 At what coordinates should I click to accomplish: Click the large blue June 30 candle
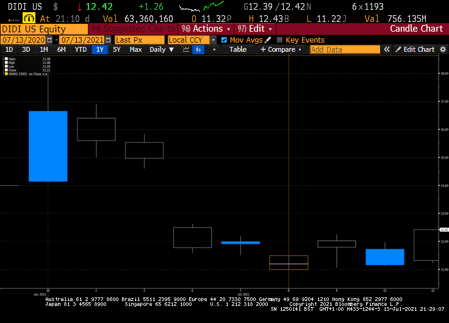(48, 146)
